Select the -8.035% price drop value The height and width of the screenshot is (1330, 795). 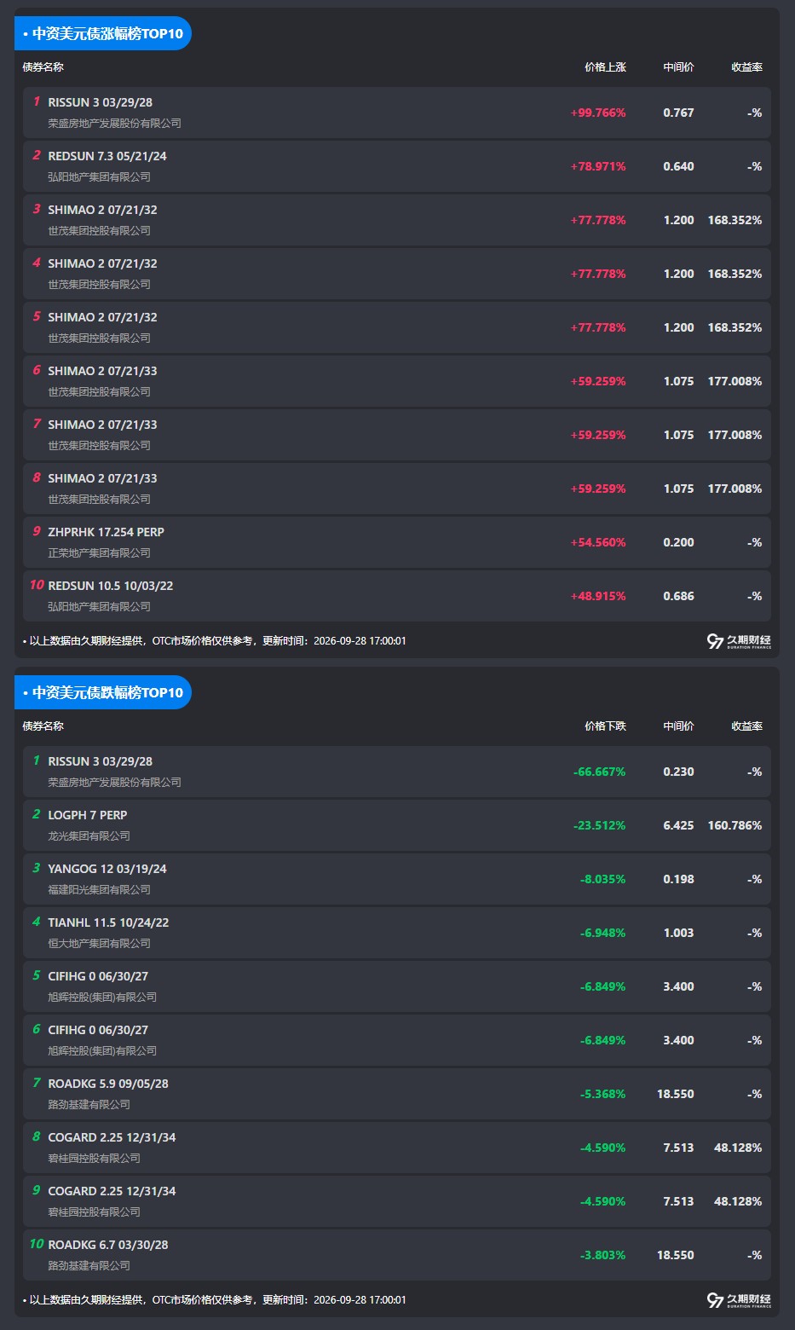(x=603, y=879)
